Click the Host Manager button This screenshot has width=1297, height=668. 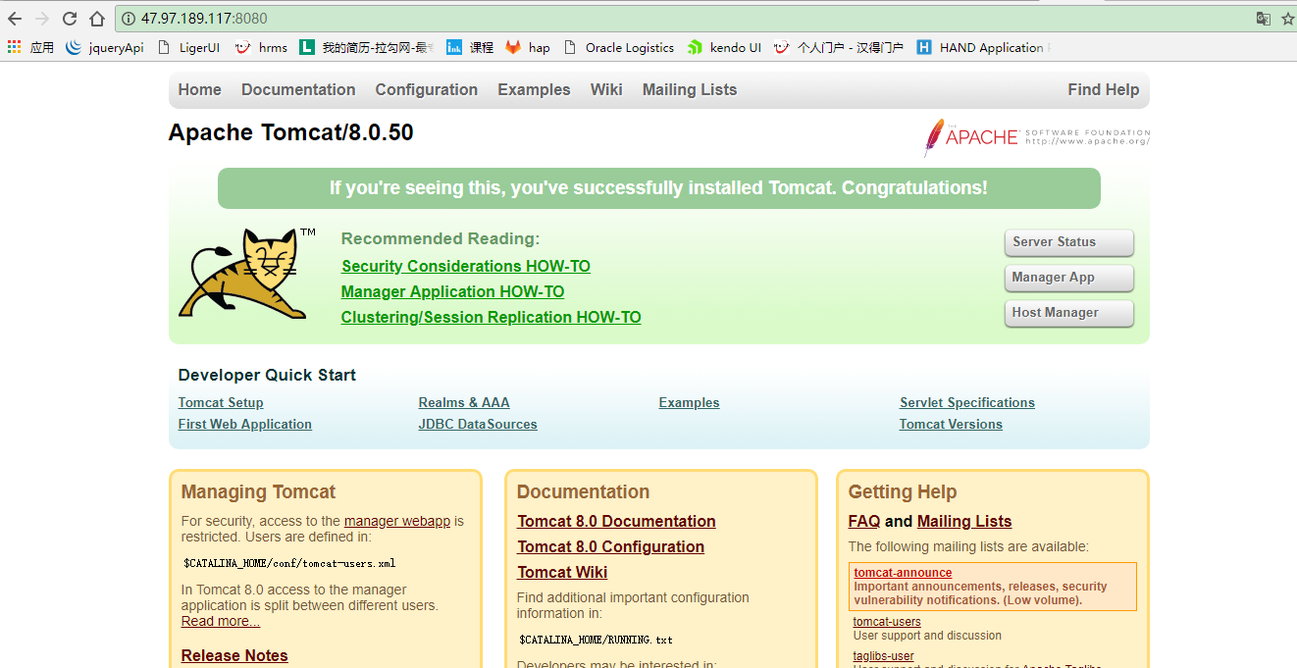tap(1068, 313)
